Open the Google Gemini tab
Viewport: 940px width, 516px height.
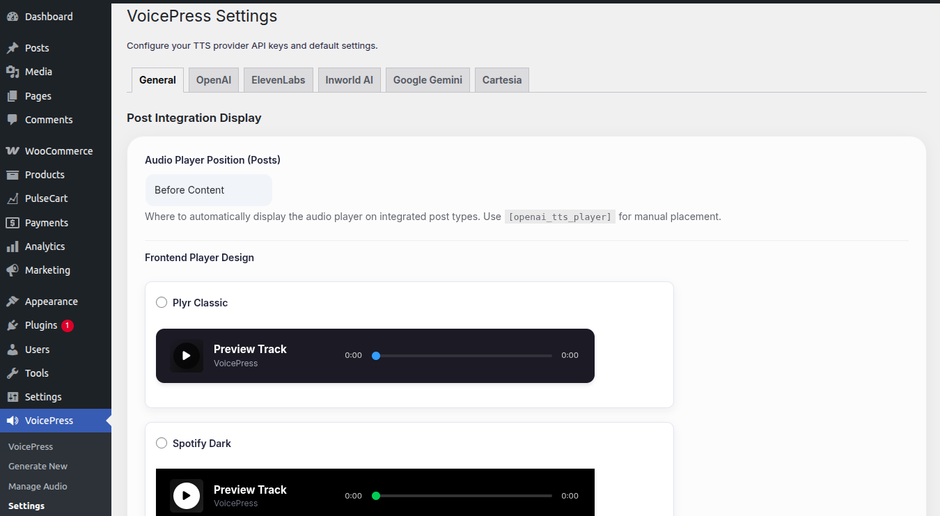428,80
